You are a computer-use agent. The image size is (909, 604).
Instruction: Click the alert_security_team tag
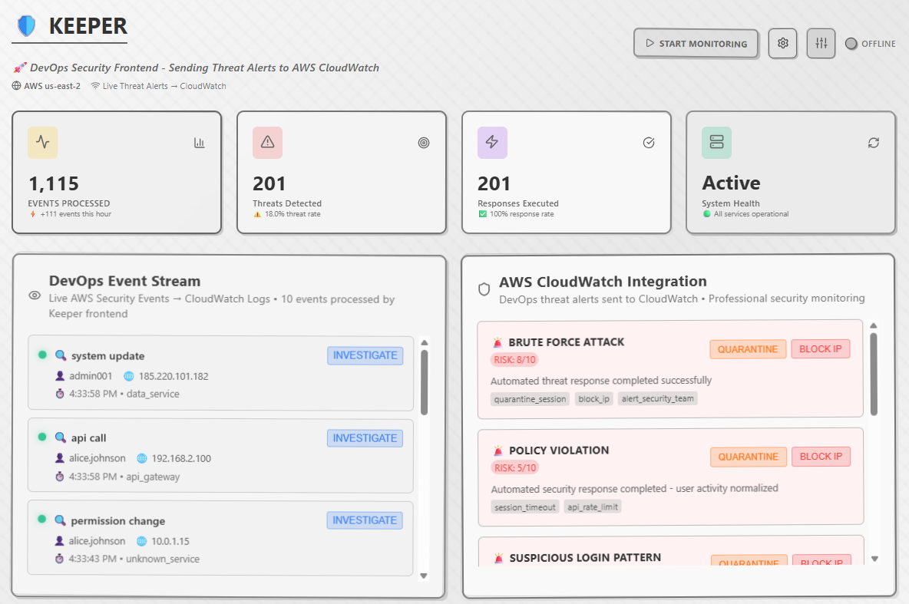pos(657,399)
